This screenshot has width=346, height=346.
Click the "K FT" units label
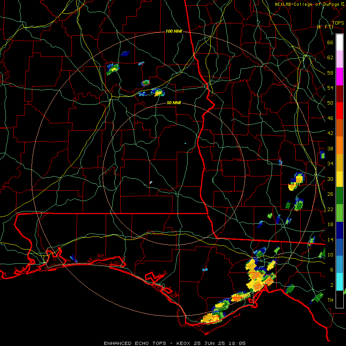(325, 27)
